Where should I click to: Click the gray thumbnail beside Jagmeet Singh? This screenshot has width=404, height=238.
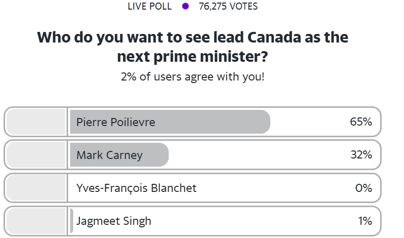(x=36, y=221)
